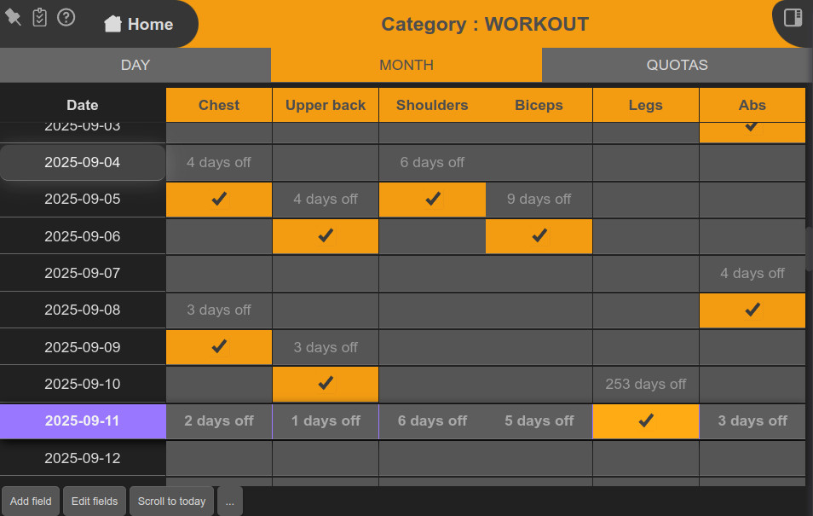Uncheck Upper back on 2025-09-06
This screenshot has height=516, width=813.
326,236
